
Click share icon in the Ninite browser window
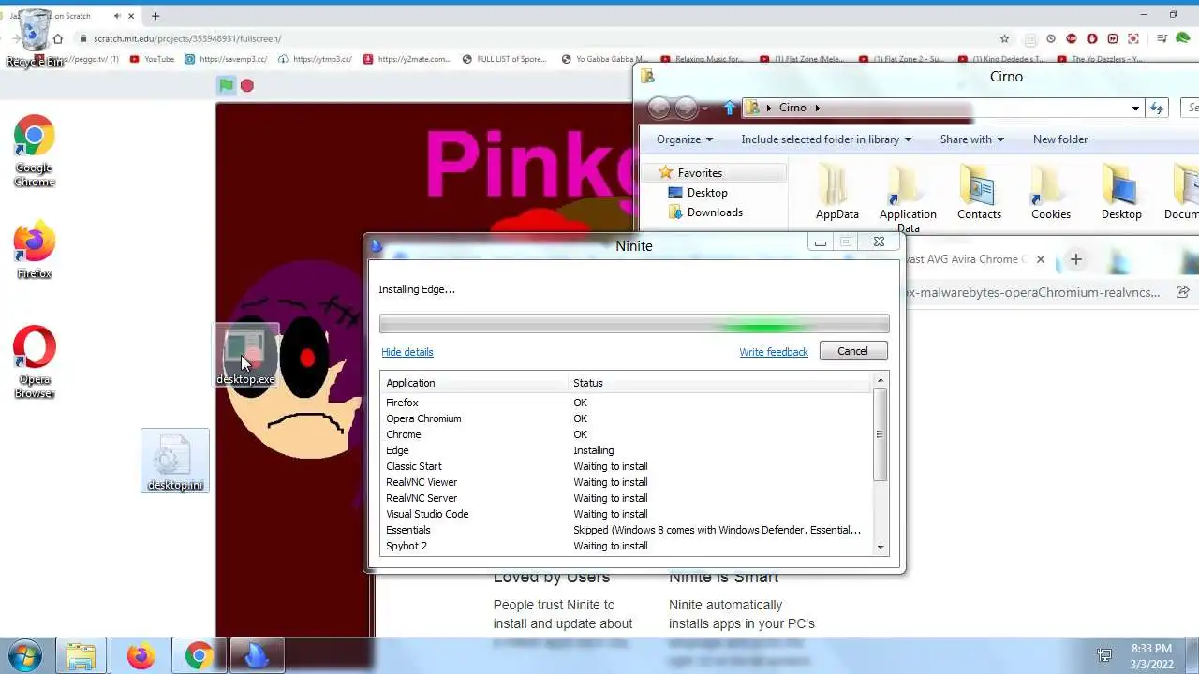coord(1183,292)
